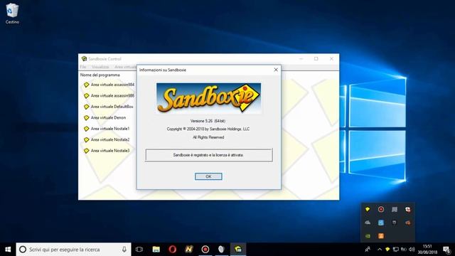This screenshot has width=455, height=256.
Task: Collapse the hidden tray icons chevron
Action: point(380,250)
